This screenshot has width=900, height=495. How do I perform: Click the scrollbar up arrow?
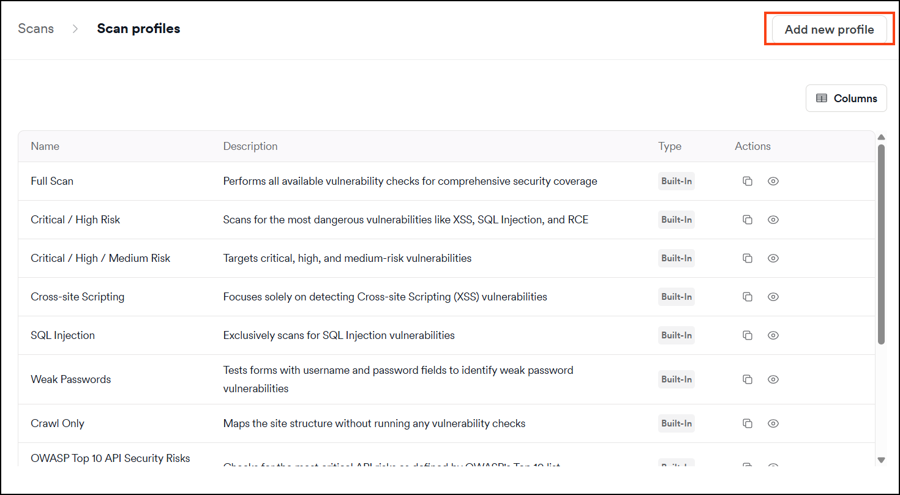click(882, 138)
